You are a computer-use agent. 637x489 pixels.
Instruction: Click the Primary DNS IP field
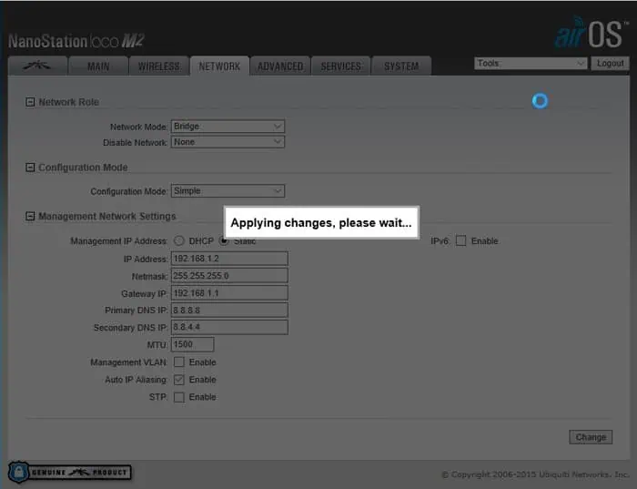point(229,311)
